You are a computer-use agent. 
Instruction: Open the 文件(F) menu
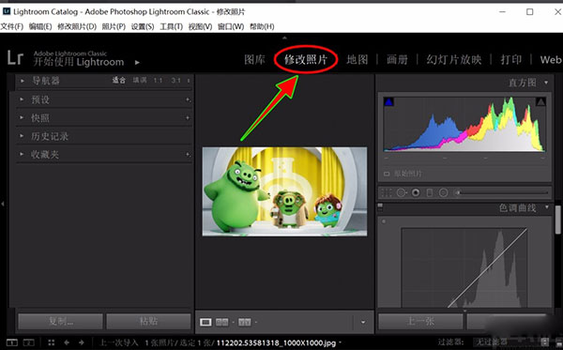pos(12,26)
